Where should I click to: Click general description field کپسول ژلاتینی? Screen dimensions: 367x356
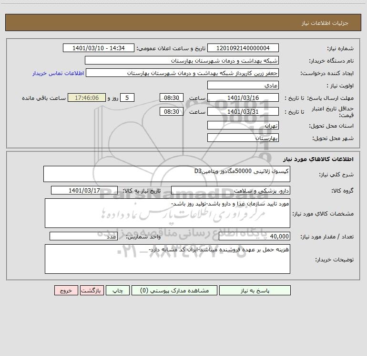click(167, 174)
